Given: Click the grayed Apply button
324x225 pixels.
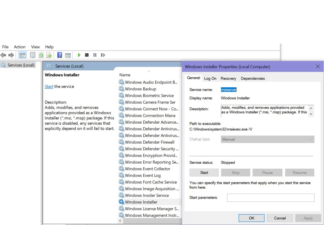Looking at the screenshot, I should click(x=308, y=218).
